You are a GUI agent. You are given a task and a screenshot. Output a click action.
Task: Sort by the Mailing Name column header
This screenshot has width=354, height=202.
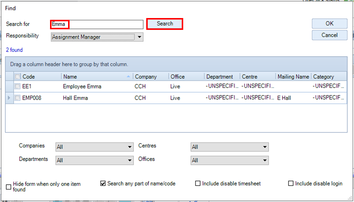tap(294, 77)
